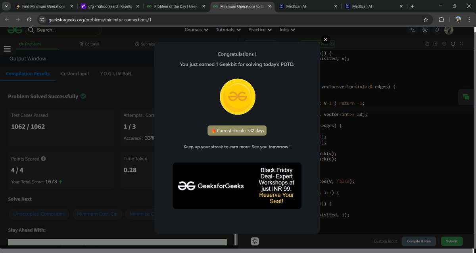
Task: Open the Courses dropdown
Action: [196, 29]
